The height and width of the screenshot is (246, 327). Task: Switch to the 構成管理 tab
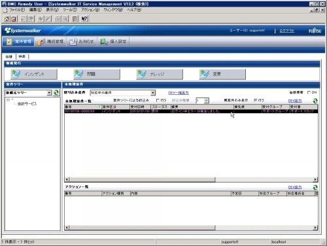tap(50, 41)
